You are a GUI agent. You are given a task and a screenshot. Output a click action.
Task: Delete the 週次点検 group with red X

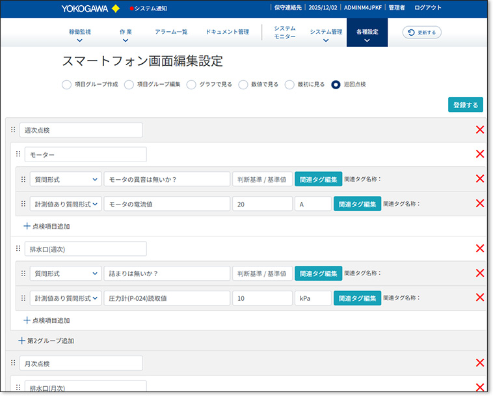pyautogui.click(x=480, y=130)
